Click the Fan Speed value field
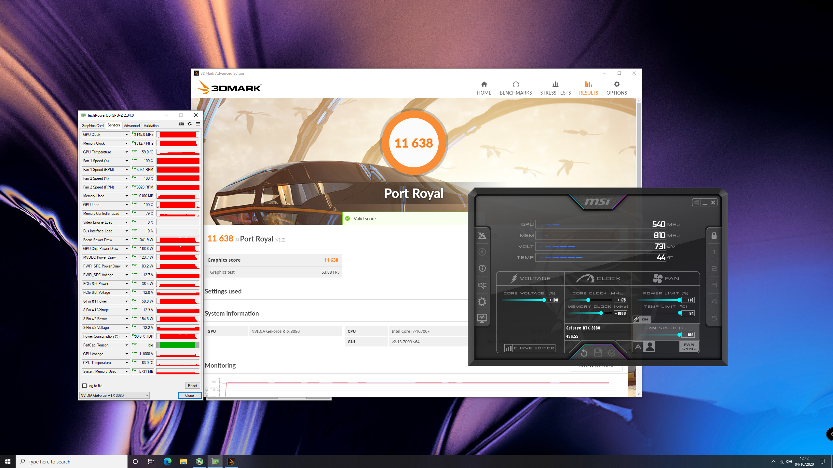The width and height of the screenshot is (833, 468). coord(688,335)
